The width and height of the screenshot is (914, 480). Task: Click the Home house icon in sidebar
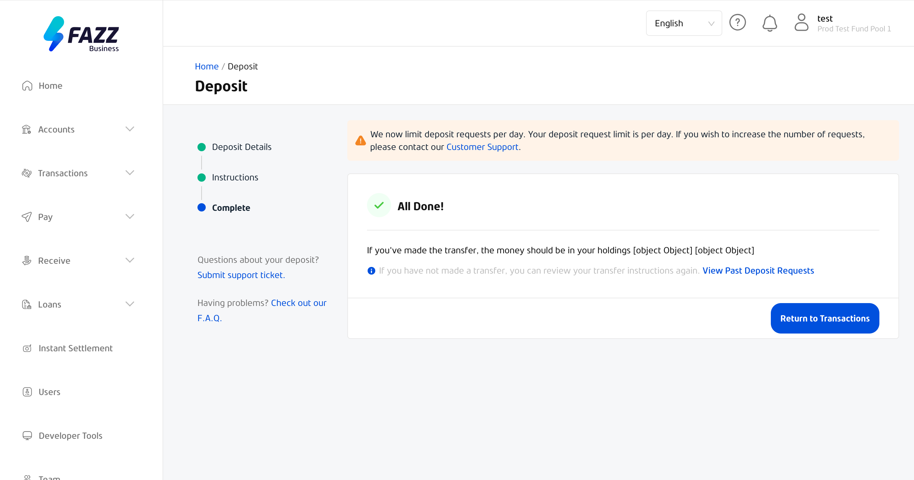tap(27, 86)
